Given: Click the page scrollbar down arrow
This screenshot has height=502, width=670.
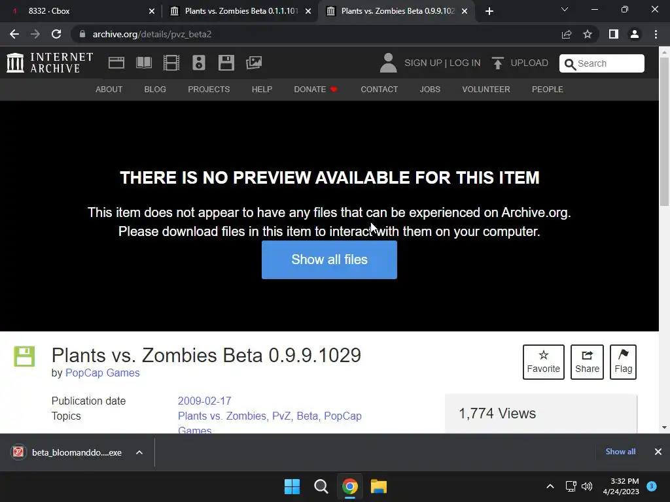Looking at the screenshot, I should coord(665,427).
